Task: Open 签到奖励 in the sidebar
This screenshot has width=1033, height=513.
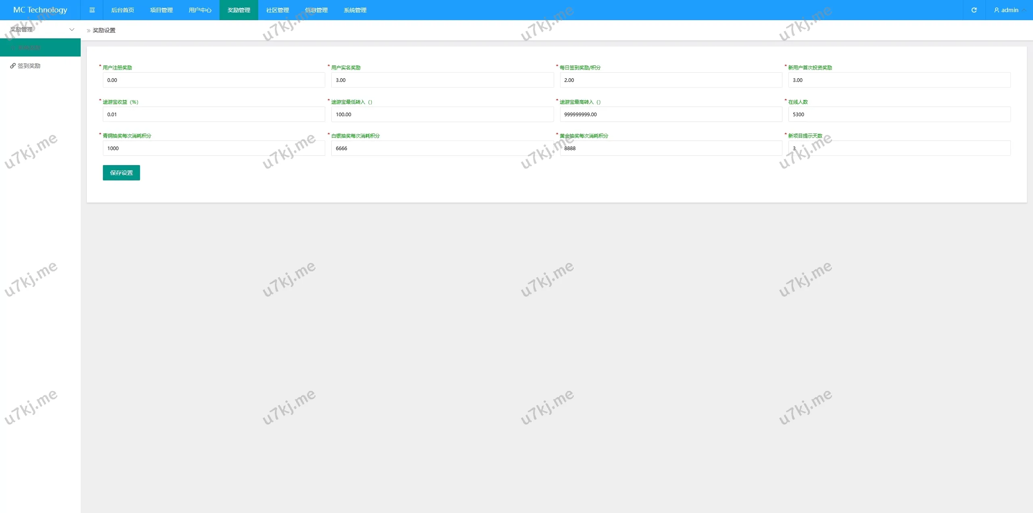Action: click(29, 66)
